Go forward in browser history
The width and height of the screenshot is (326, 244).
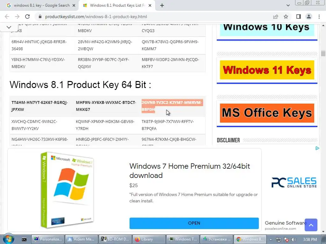(x=17, y=17)
